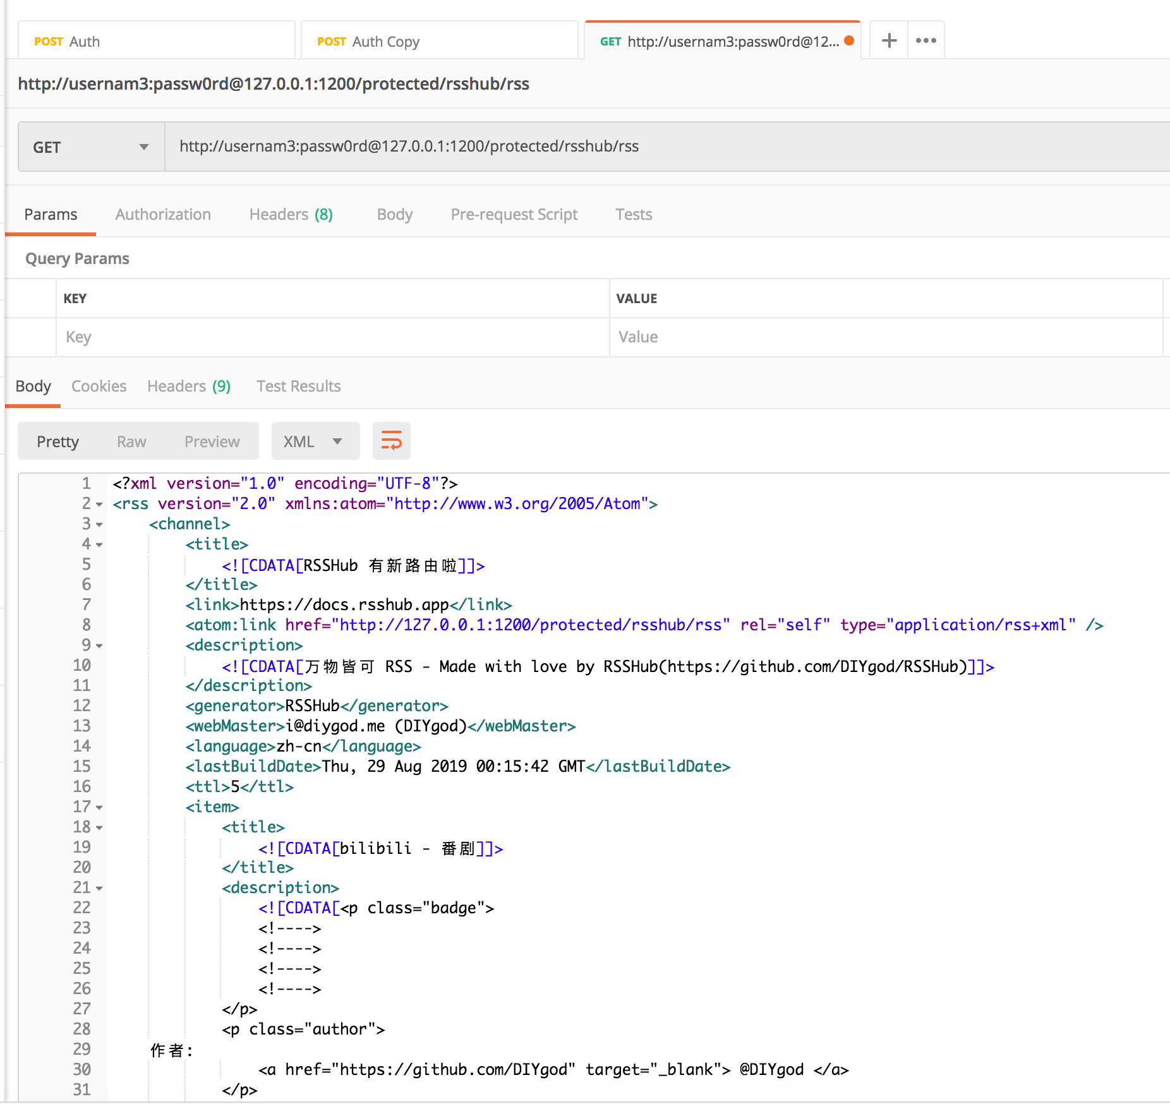Switch response view to Pretty
The height and width of the screenshot is (1104, 1170).
[x=57, y=441]
